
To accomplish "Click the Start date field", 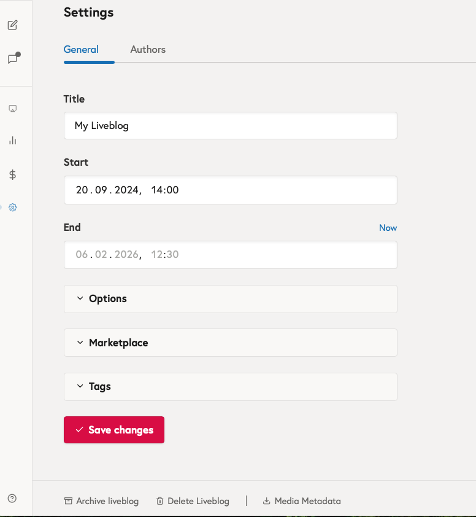I will 230,190.
